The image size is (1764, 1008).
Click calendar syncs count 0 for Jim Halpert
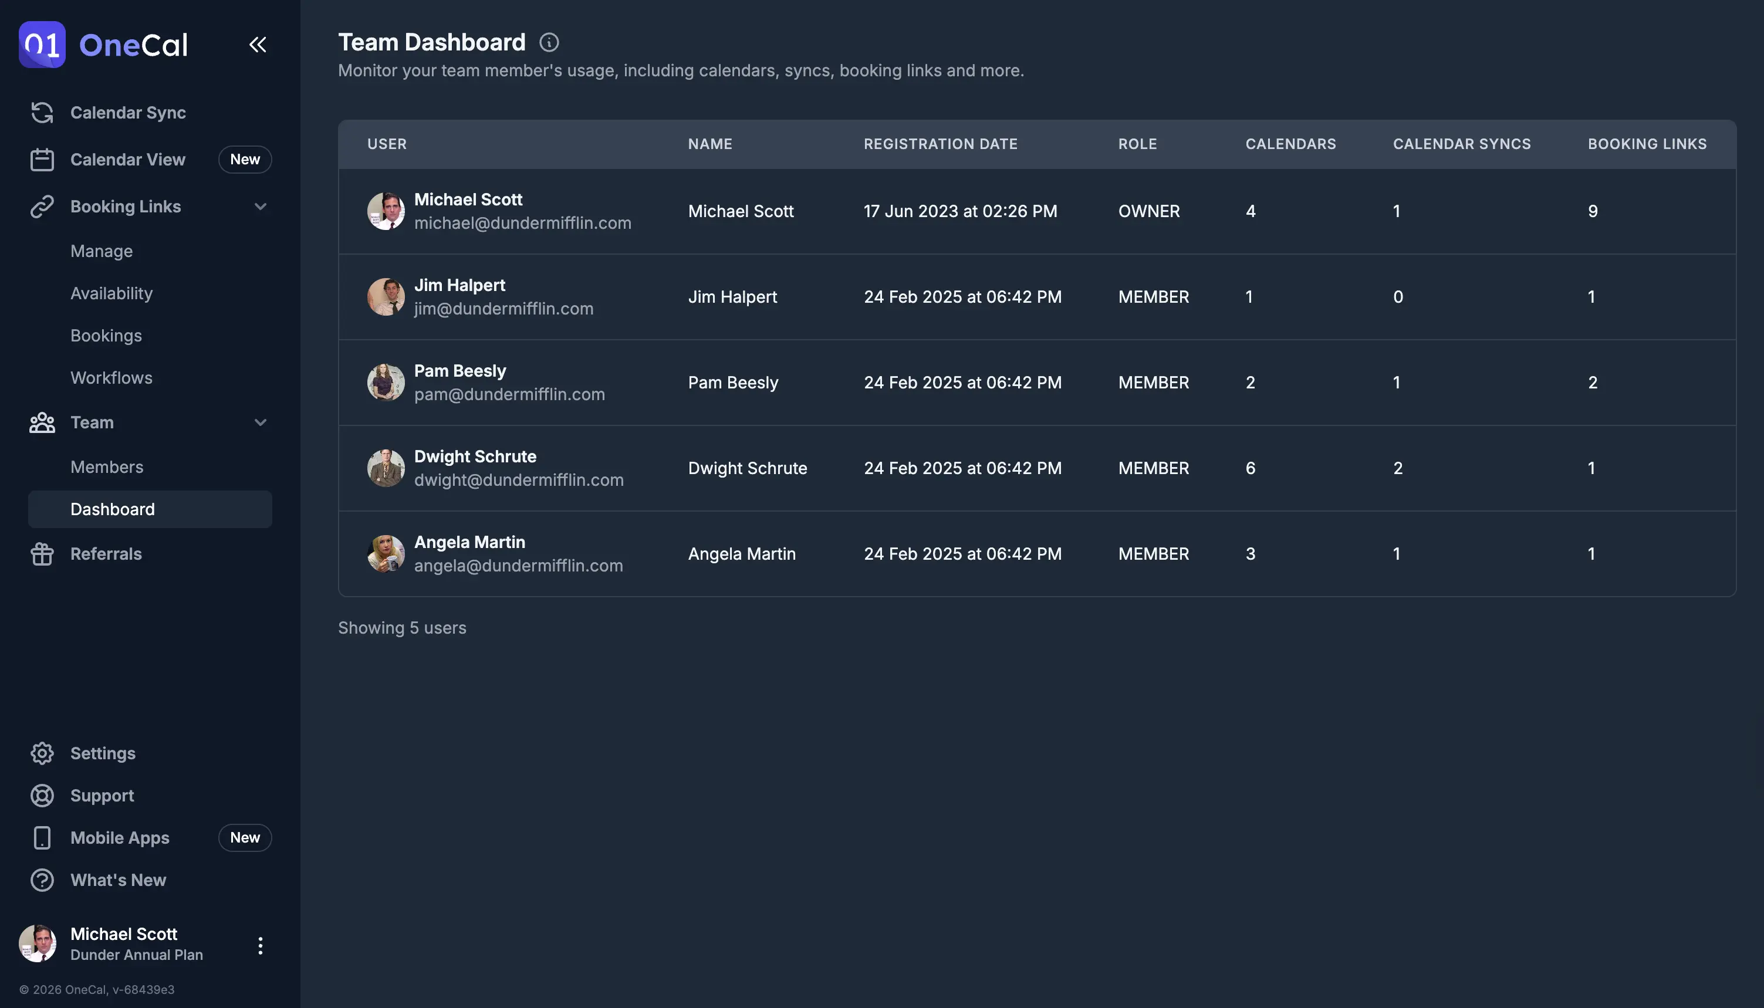(x=1398, y=297)
